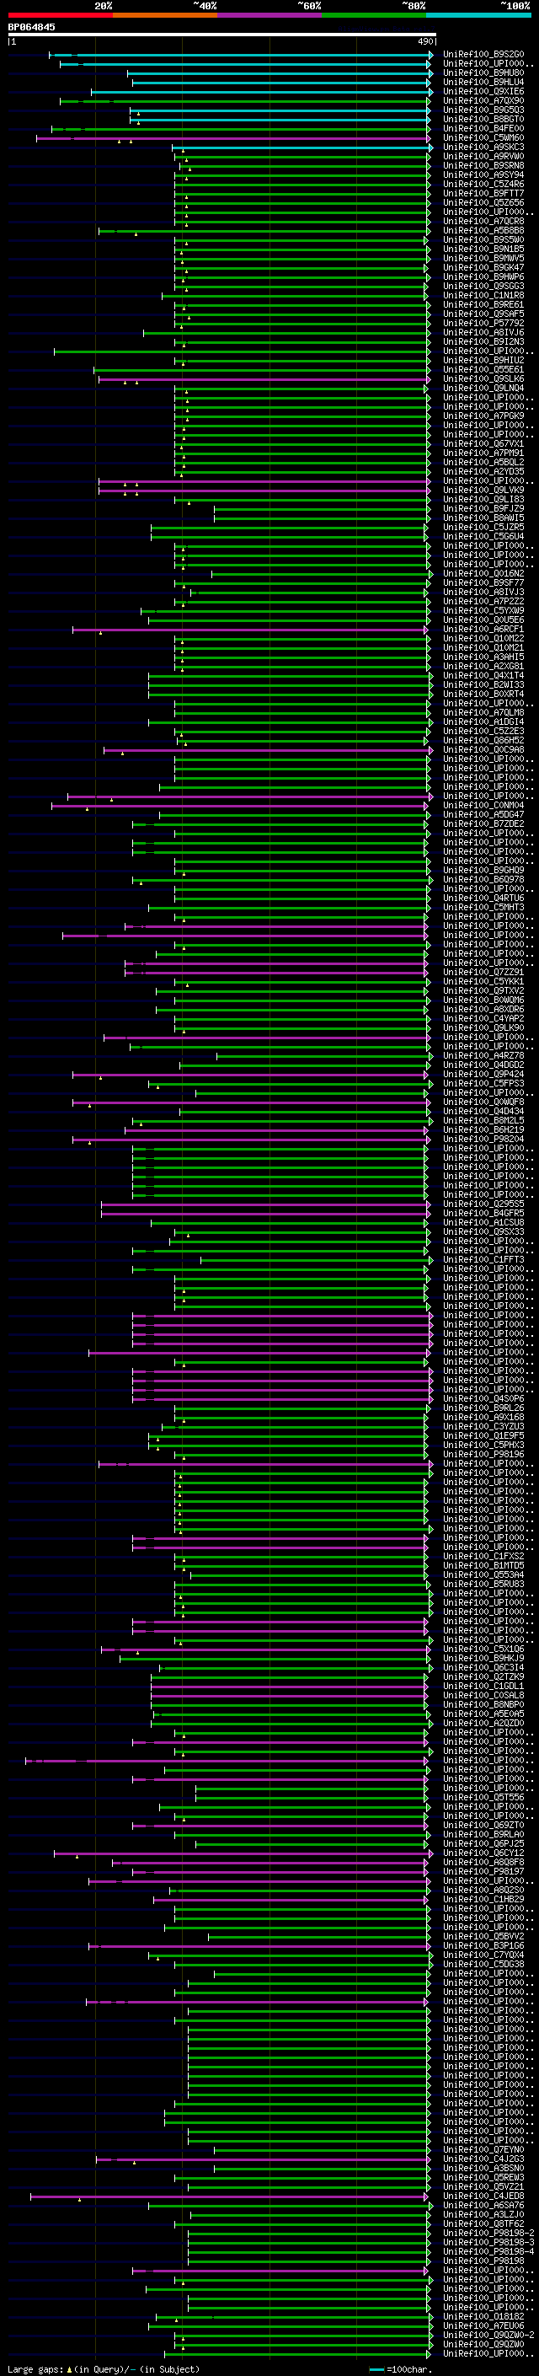This screenshot has width=539, height=2376.
Task: Open the hit UniRef100_A7QX90
Action: coord(483,100)
